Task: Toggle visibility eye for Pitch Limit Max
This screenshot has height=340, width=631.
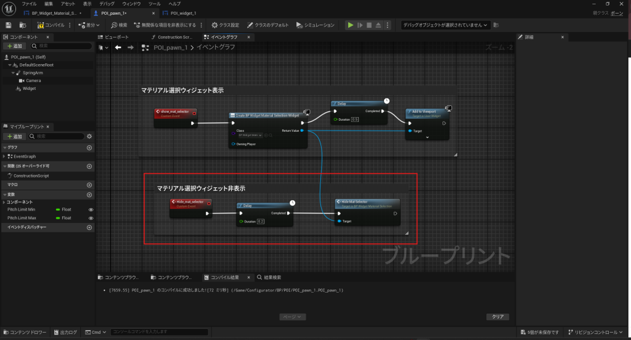Action: 91,218
